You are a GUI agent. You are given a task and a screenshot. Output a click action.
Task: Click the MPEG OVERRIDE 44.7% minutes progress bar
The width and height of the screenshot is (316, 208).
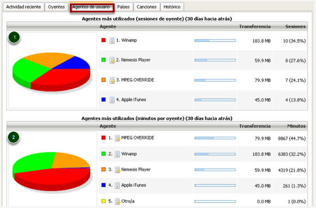(x=215, y=138)
